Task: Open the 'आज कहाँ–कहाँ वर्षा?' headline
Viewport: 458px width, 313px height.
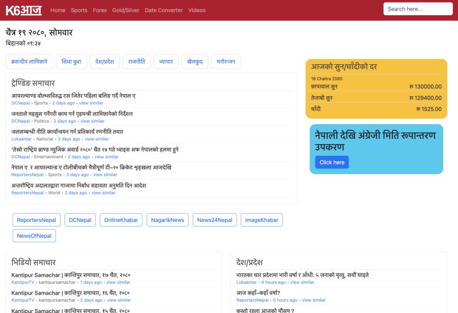Action: pyautogui.click(x=258, y=293)
